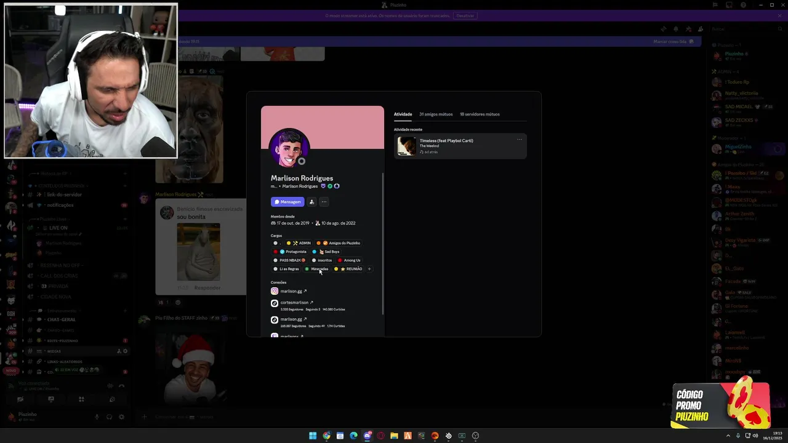
Task: Click the message input plus icon
Action: pos(145,417)
